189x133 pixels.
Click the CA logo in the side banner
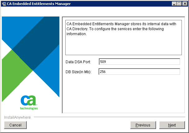pyautogui.click(x=29, y=101)
